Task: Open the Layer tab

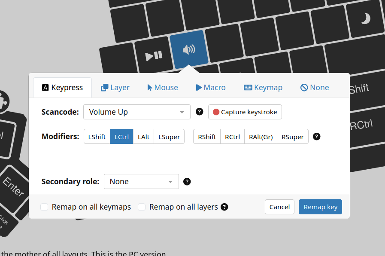Action: tap(115, 88)
